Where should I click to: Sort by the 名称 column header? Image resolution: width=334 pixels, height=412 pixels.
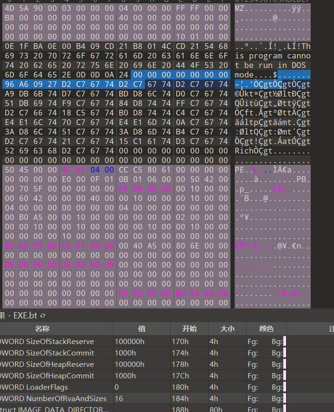tap(42, 329)
